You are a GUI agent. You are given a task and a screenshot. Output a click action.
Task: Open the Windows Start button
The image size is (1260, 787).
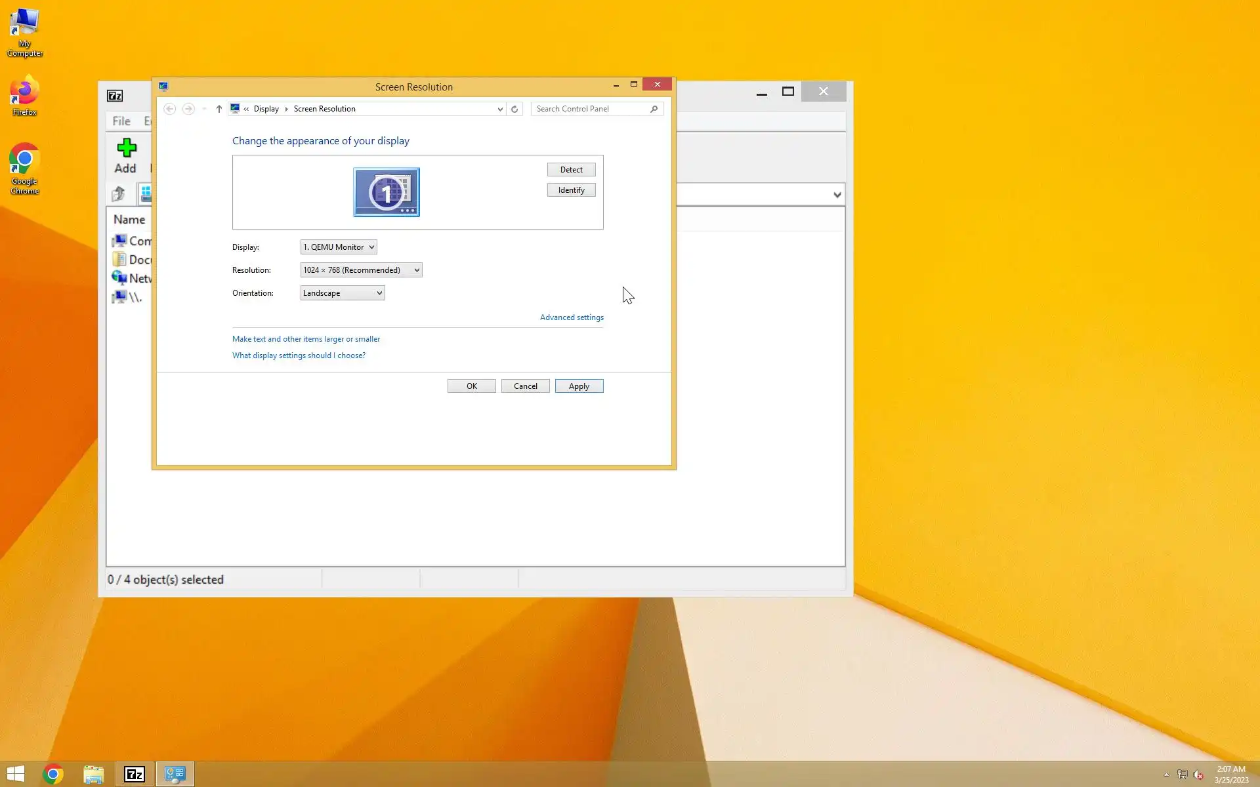pos(16,775)
